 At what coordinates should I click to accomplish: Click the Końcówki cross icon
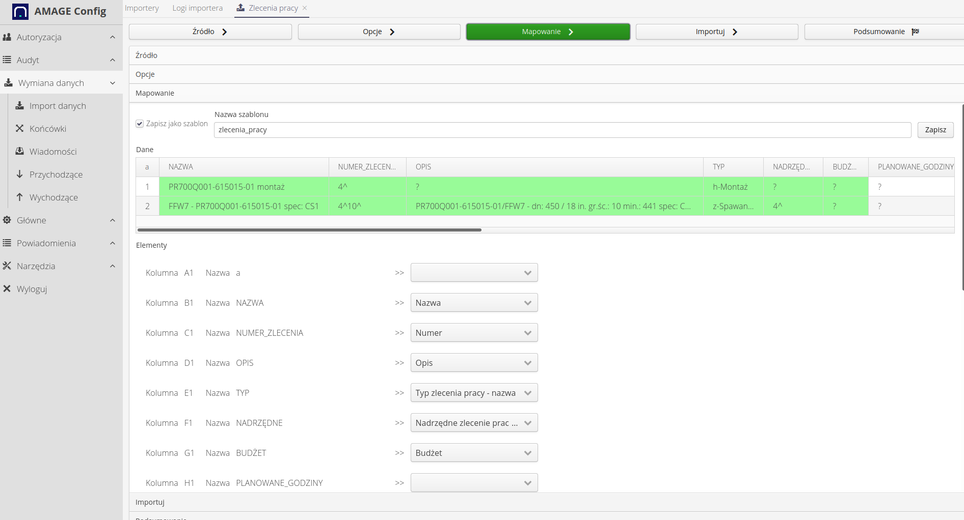point(20,129)
